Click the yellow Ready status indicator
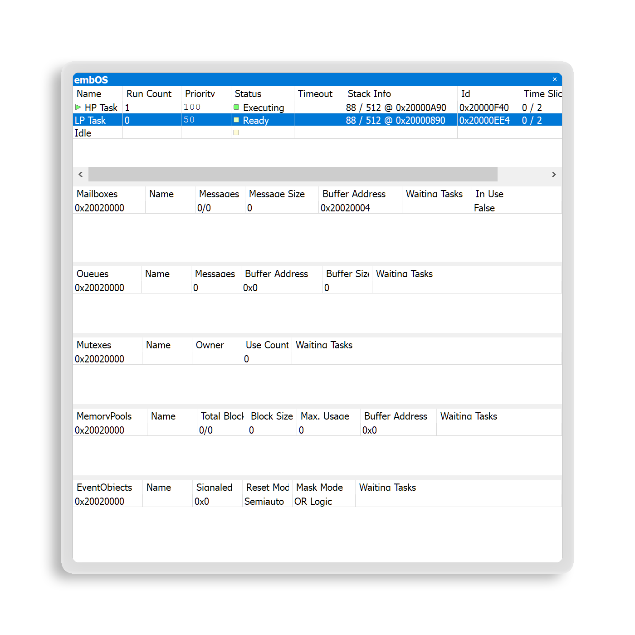Viewport: 635px width, 635px height. tap(236, 120)
